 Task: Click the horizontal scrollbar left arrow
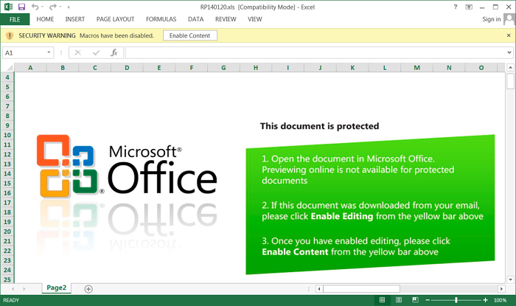click(x=319, y=289)
